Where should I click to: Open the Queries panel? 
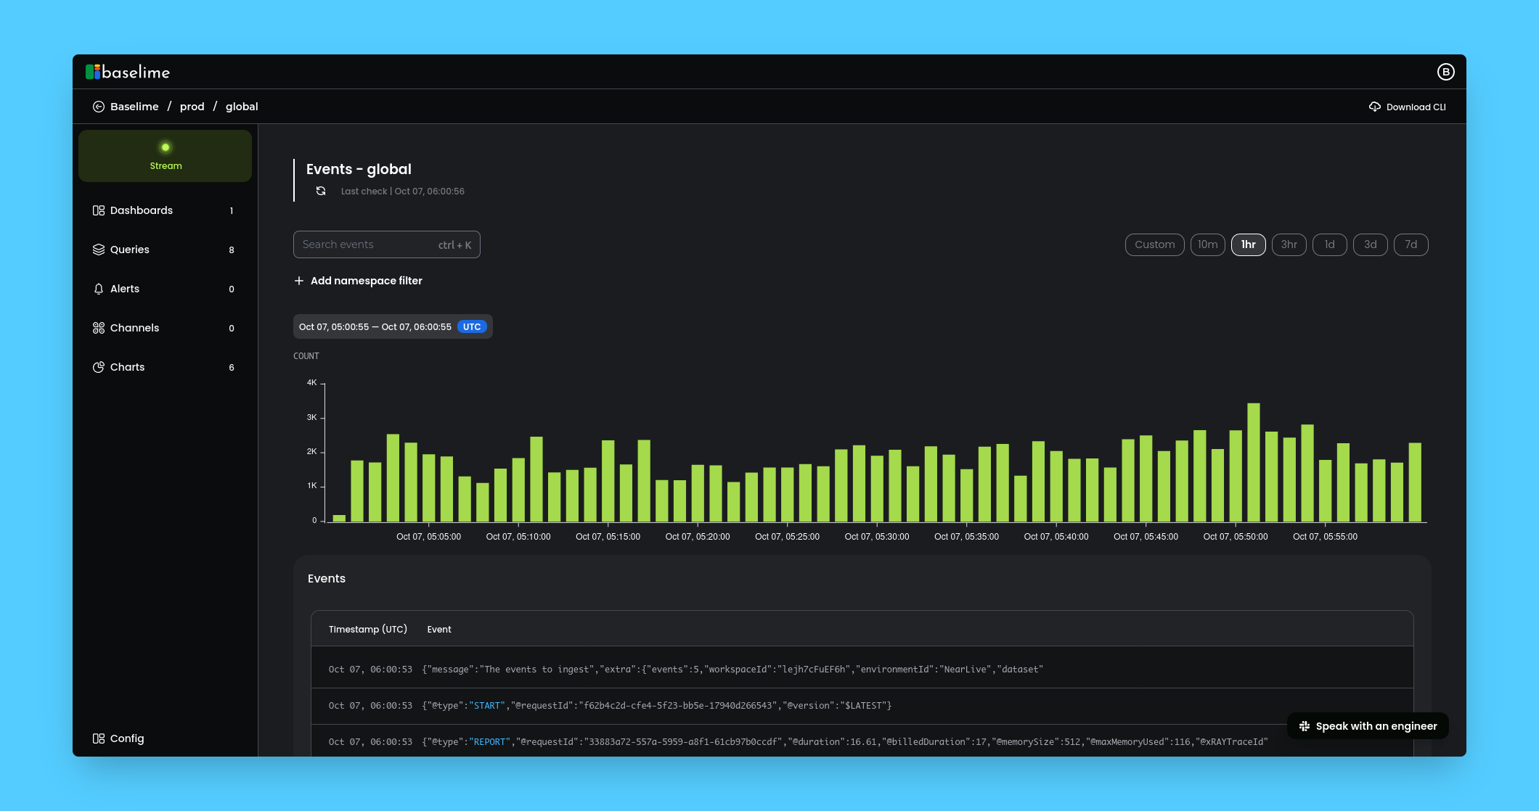point(129,249)
